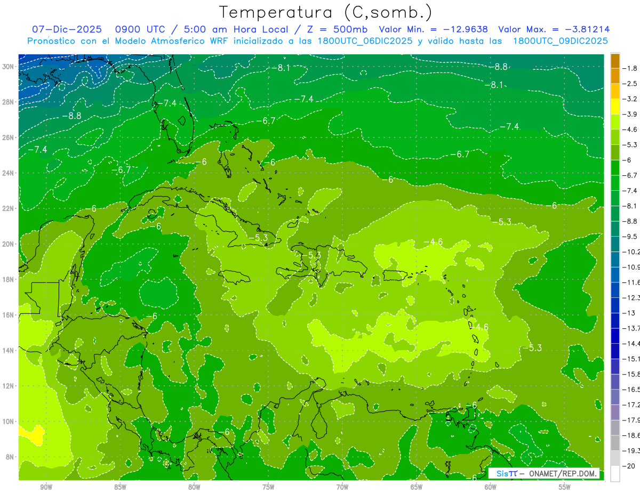640x494 pixels.
Task: Click the '22N' latitude axis label
Action: pyautogui.click(x=9, y=208)
